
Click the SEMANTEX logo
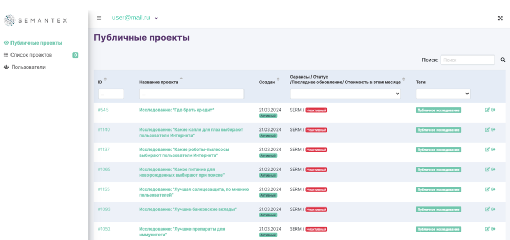pyautogui.click(x=35, y=20)
